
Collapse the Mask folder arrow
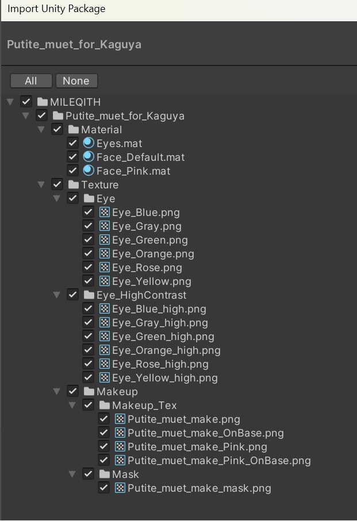72,474
